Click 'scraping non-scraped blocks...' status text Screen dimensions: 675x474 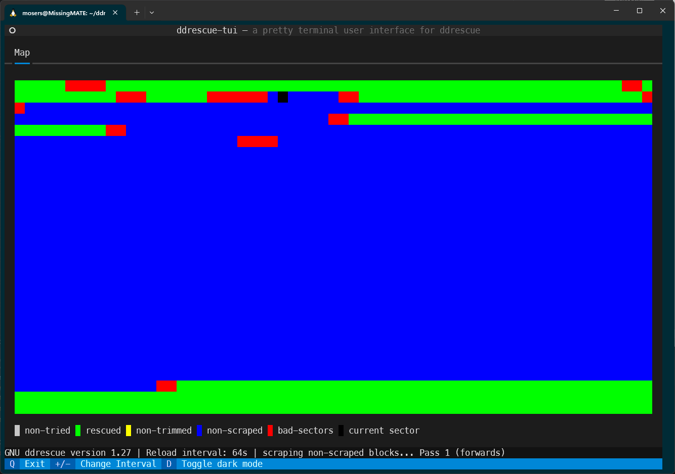pos(339,453)
